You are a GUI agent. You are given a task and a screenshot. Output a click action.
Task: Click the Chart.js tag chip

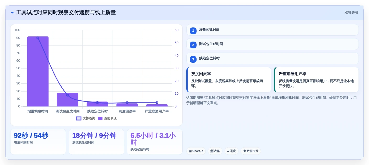[196, 151]
